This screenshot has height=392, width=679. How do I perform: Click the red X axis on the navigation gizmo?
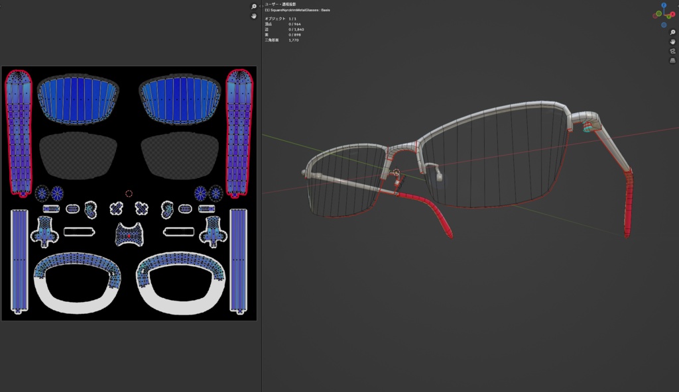pos(672,14)
